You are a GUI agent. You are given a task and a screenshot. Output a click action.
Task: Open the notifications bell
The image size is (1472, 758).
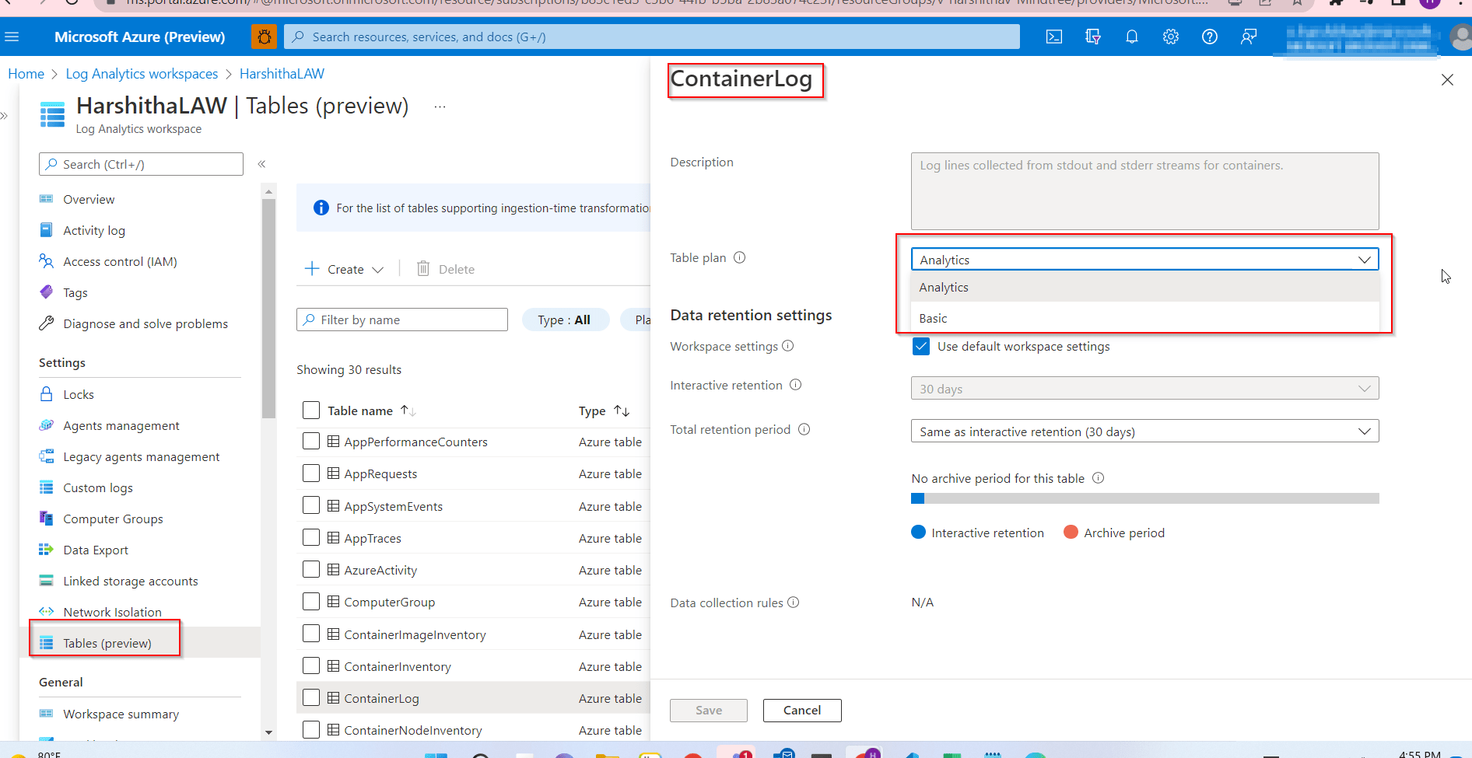[x=1132, y=37]
